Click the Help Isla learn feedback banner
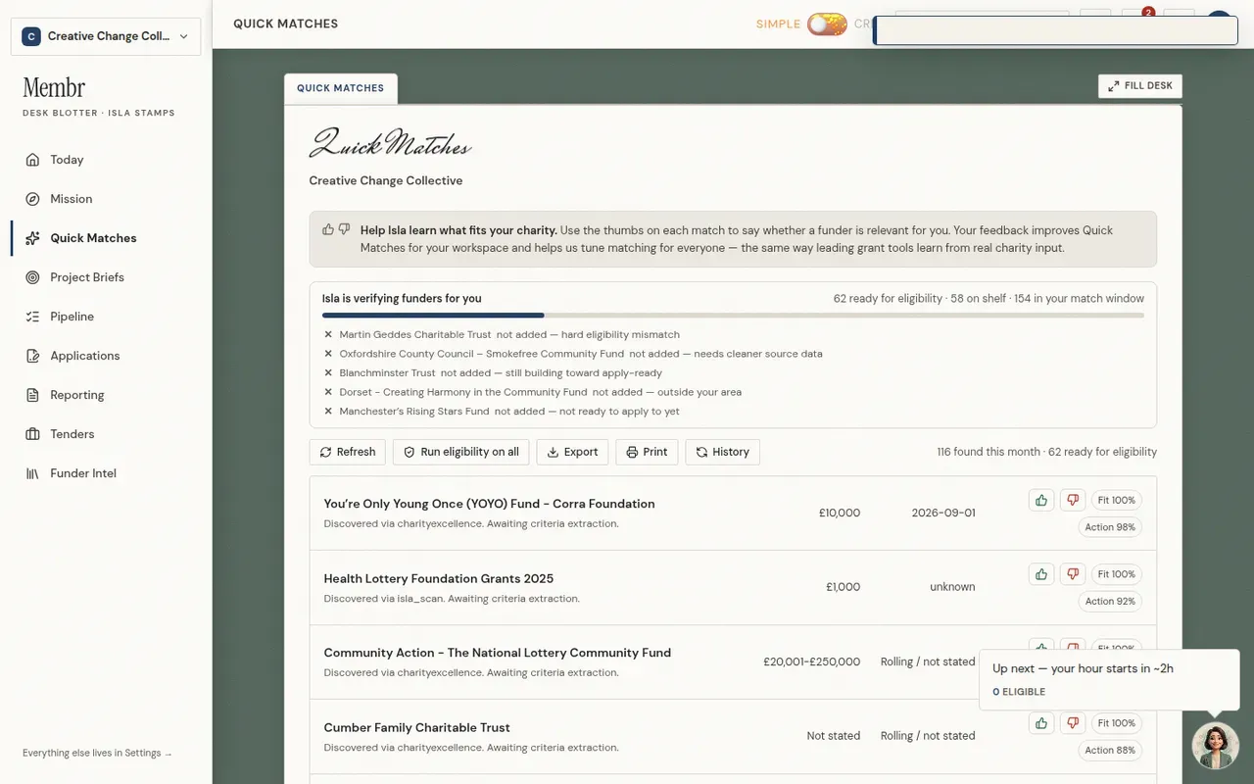 click(733, 239)
